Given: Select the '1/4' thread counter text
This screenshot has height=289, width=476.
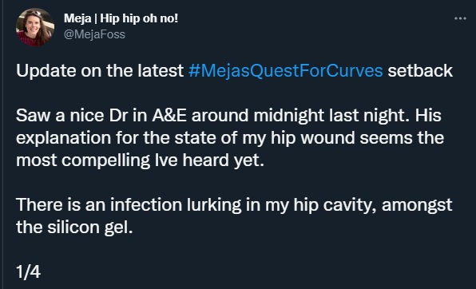Looking at the screenshot, I should point(28,271).
